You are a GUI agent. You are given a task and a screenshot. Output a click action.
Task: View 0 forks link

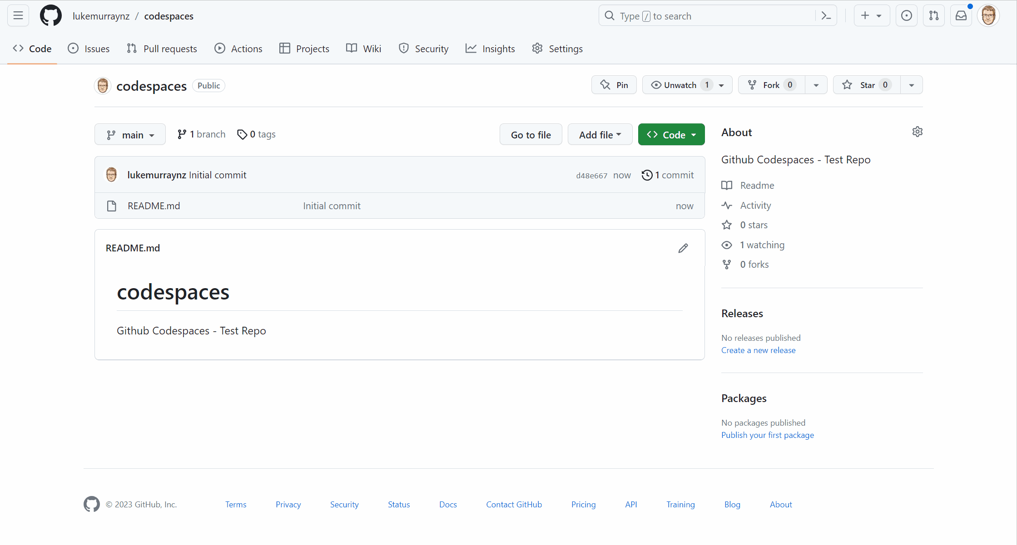[x=745, y=265]
